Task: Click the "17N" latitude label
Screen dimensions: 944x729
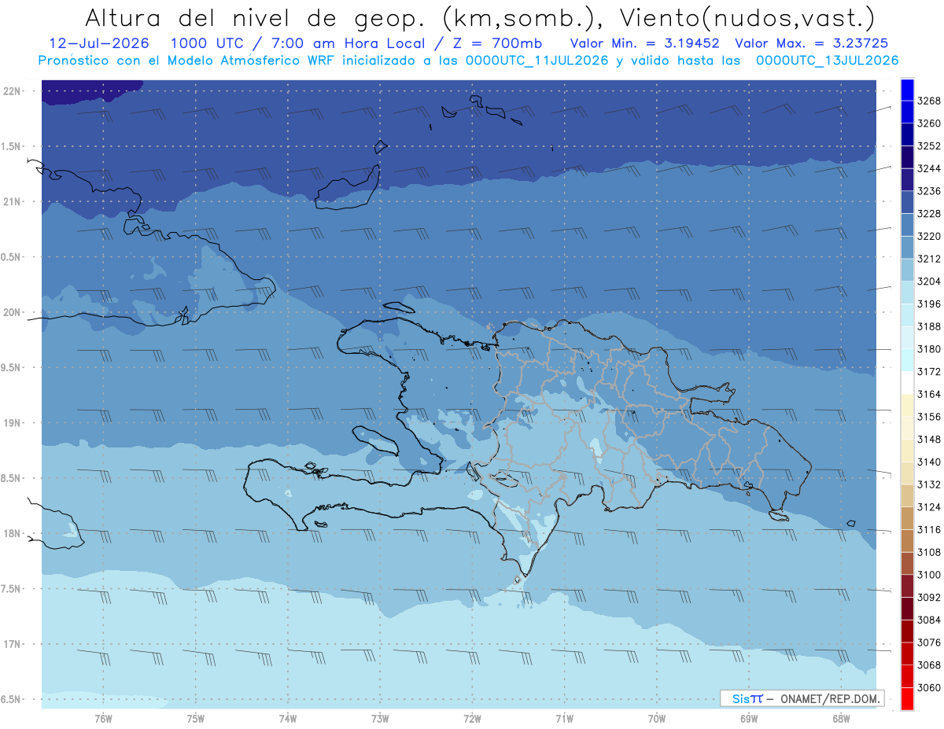Action: tap(12, 644)
